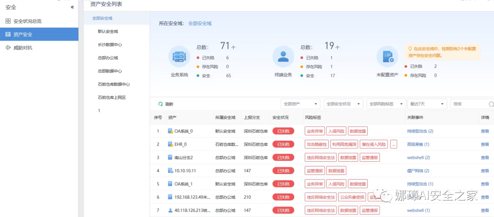Image resolution: width=494 pixels, height=217 pixels.
Task: Open webshell (2) event link
Action: (x=419, y=158)
